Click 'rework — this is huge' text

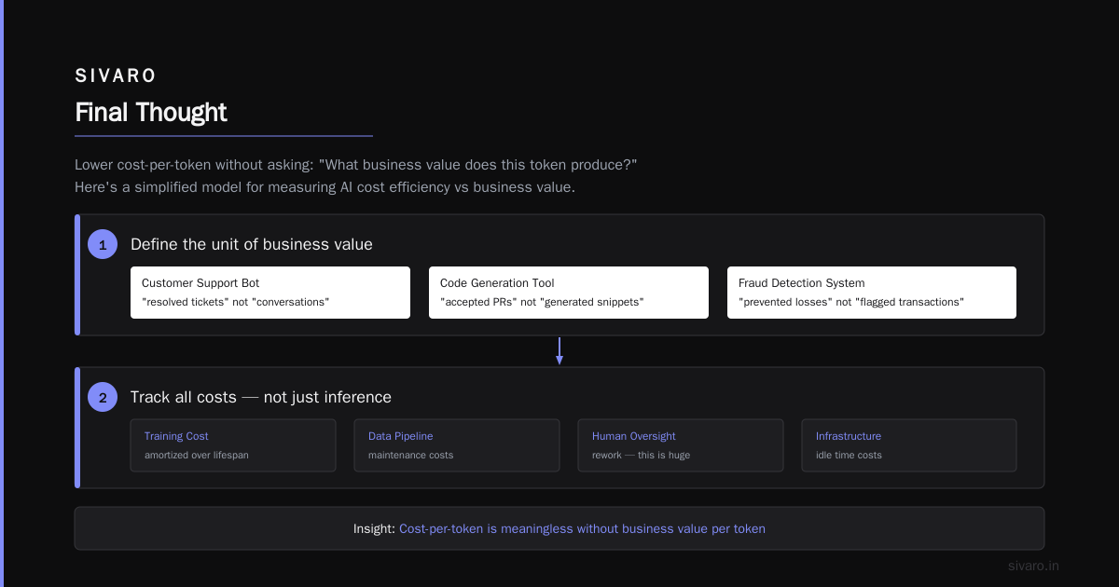[642, 456]
